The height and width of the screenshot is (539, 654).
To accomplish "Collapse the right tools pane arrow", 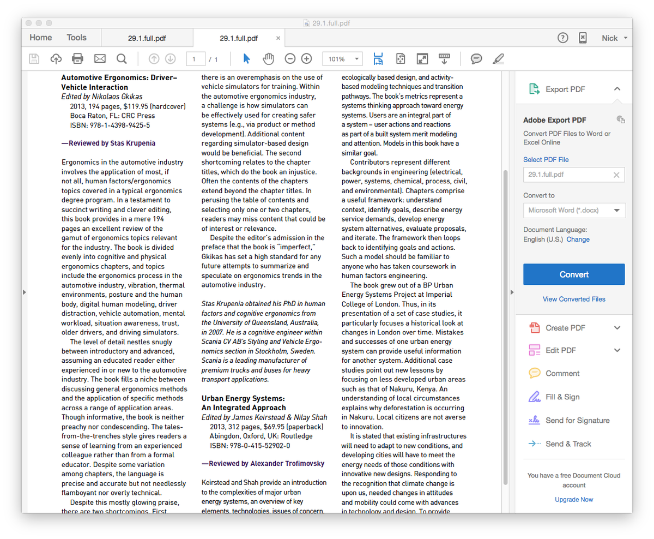I will 511,292.
